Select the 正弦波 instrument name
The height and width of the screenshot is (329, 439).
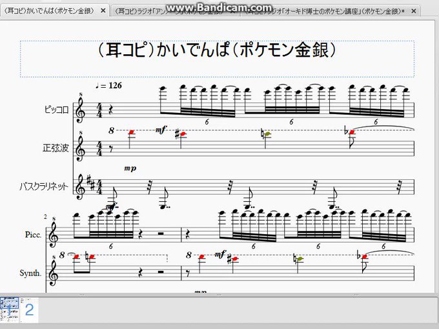pos(56,148)
